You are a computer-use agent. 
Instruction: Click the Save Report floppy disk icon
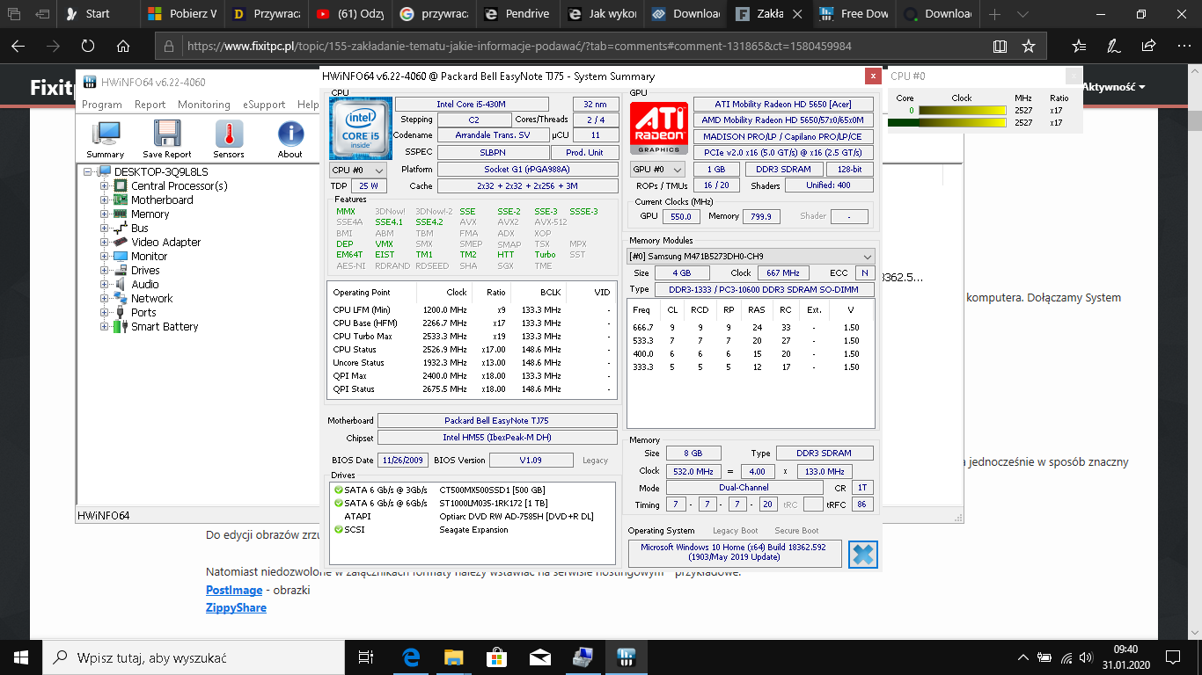(x=166, y=134)
